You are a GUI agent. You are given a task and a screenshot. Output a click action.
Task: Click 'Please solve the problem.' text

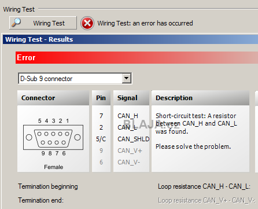tap(193, 146)
